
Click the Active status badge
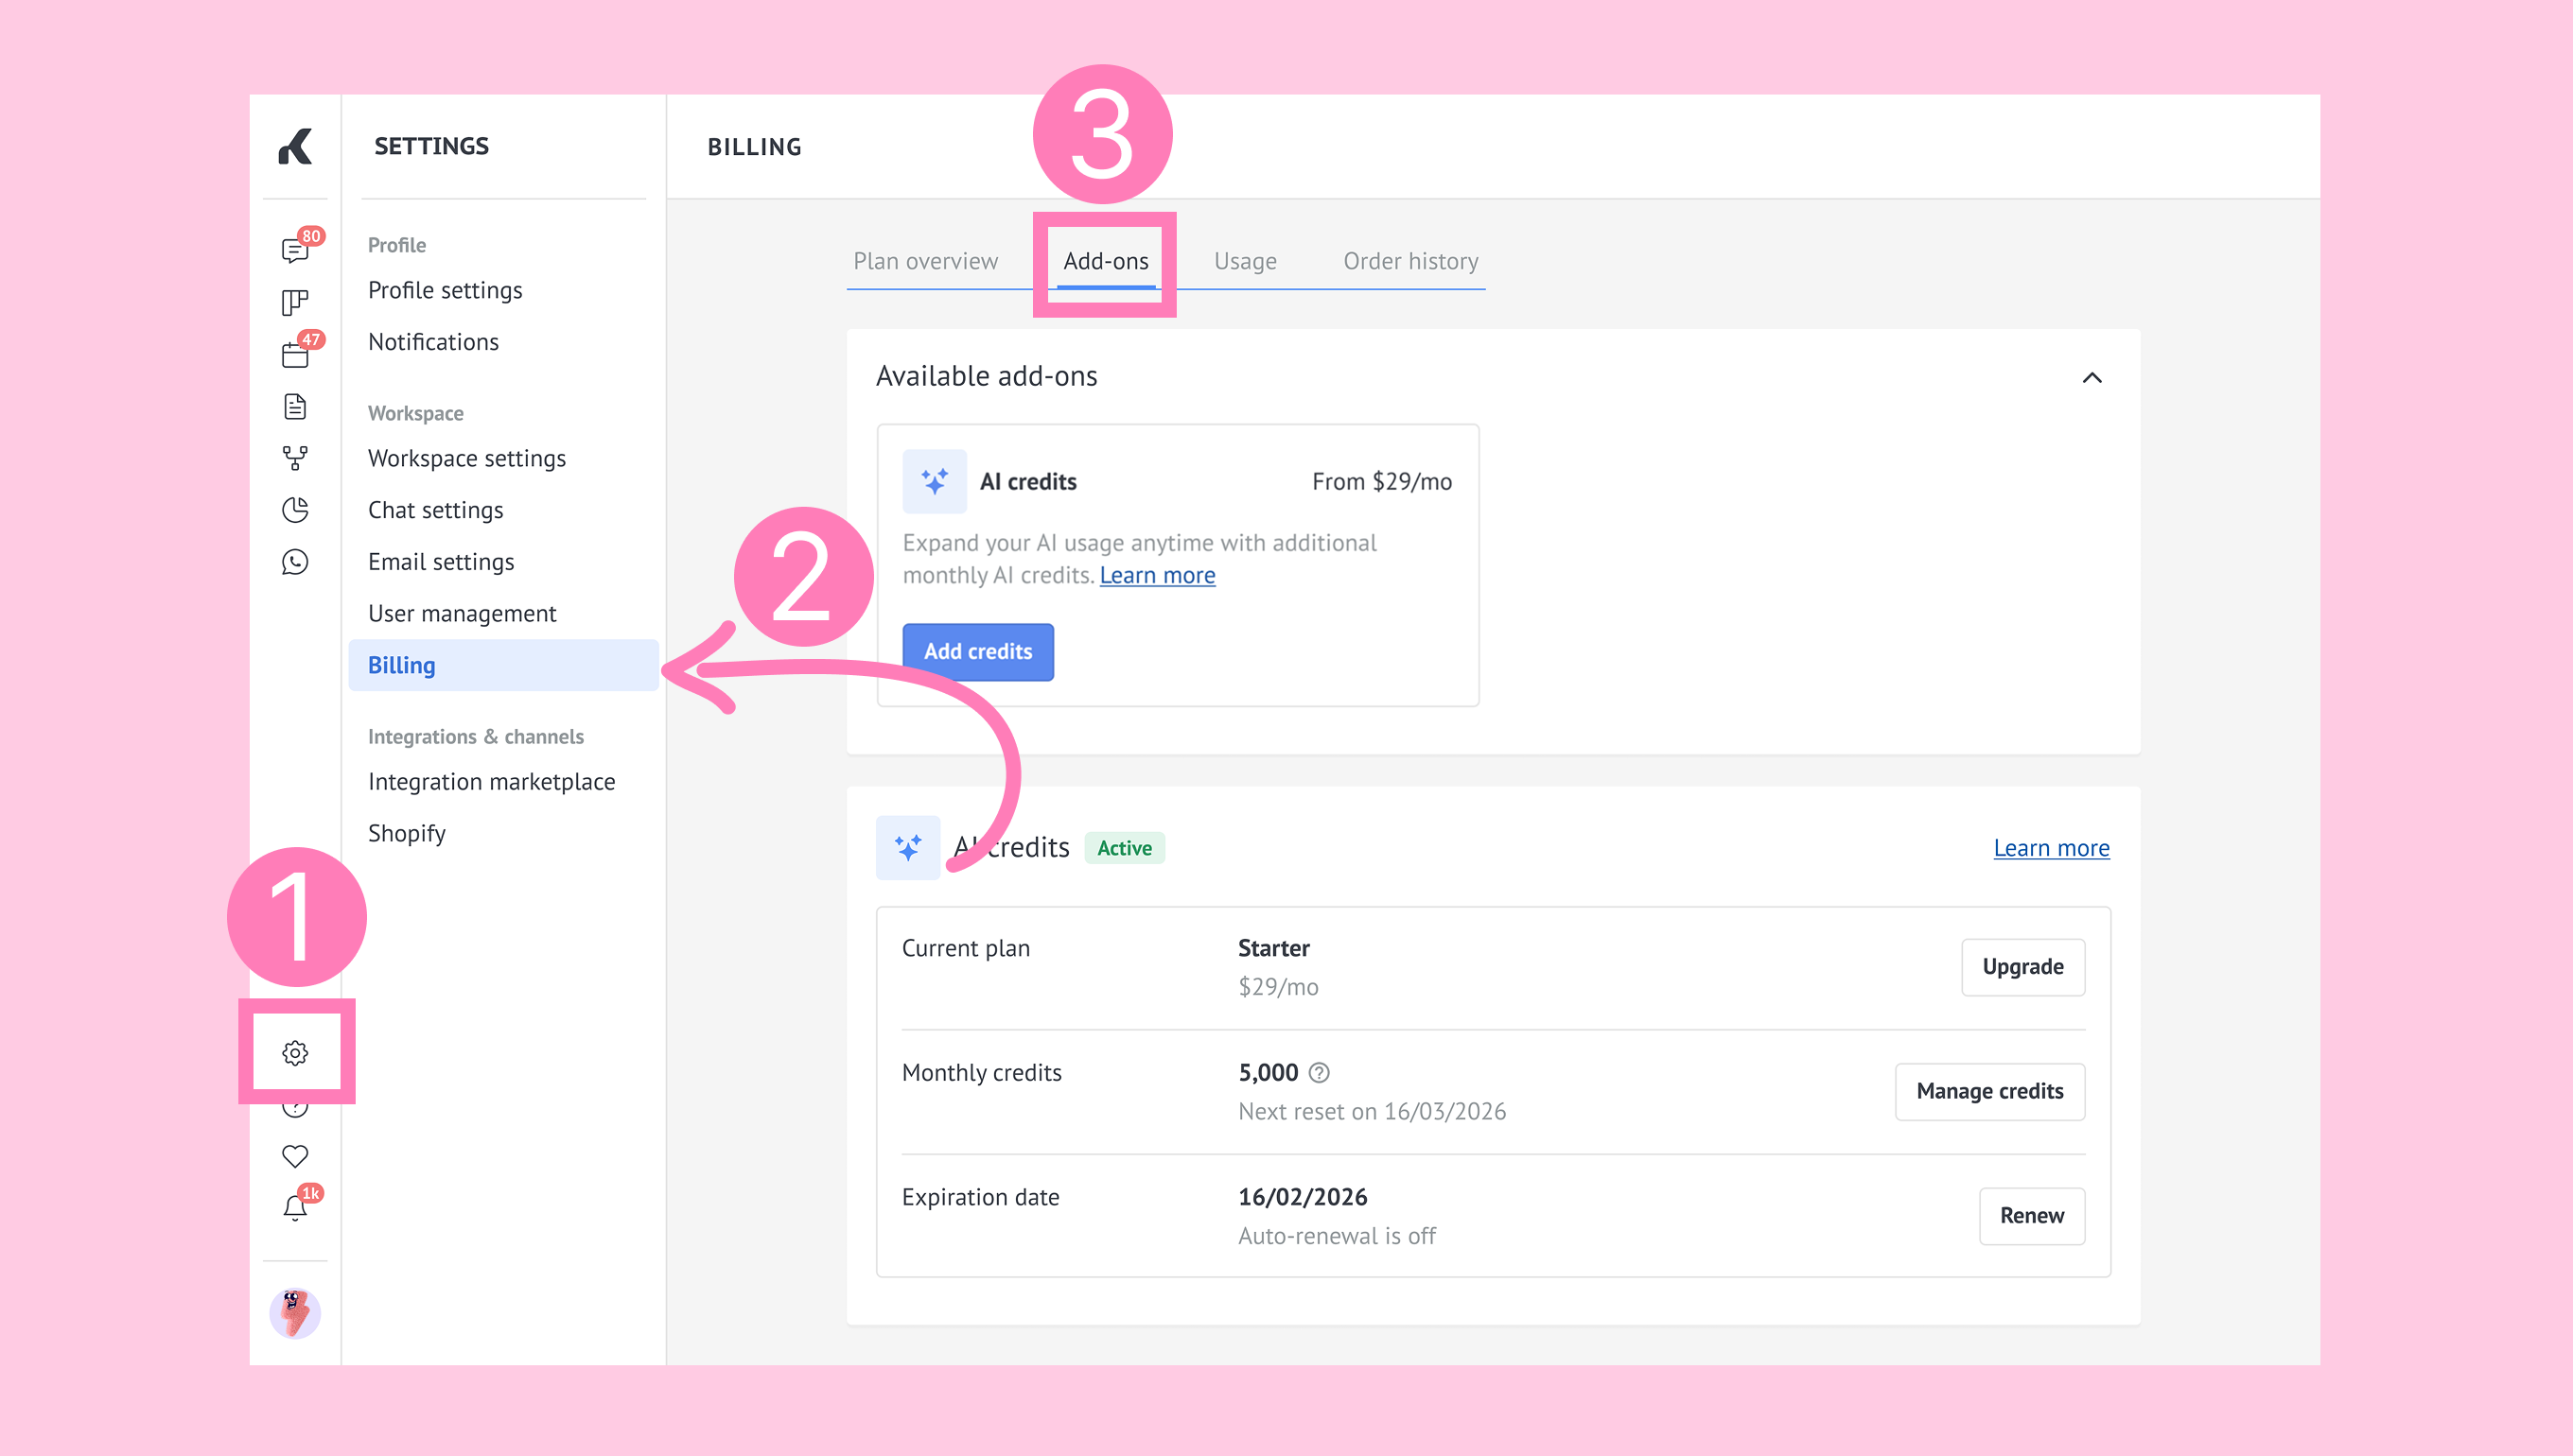point(1125,848)
